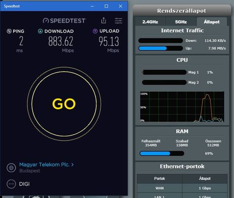
Task: Click the Down traffic progress bar
Action: tap(160, 40)
